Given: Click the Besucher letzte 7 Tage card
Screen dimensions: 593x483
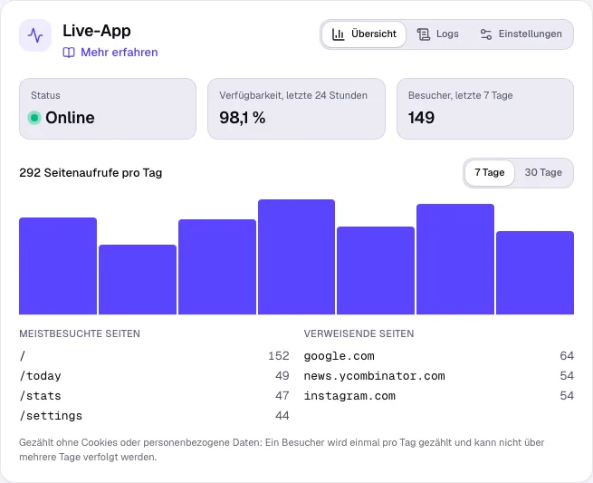Looking at the screenshot, I should click(x=485, y=109).
